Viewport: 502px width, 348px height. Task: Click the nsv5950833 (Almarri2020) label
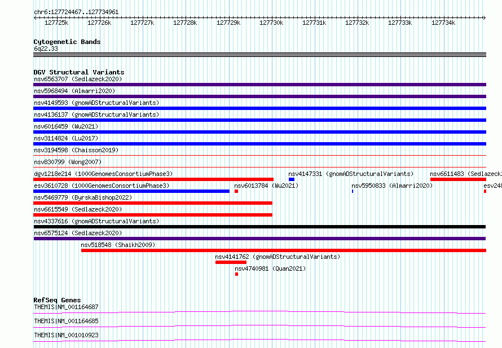(x=392, y=186)
